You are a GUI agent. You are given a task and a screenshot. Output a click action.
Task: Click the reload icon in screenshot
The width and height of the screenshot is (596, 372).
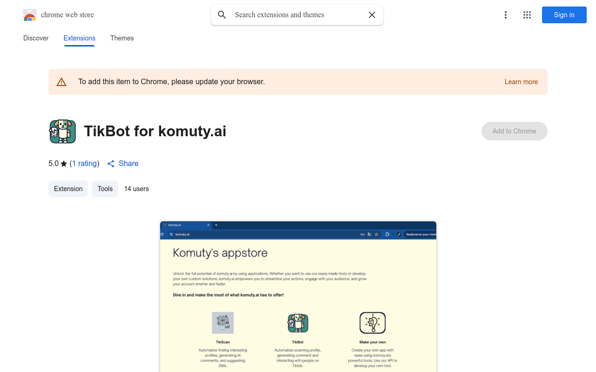[x=162, y=234]
